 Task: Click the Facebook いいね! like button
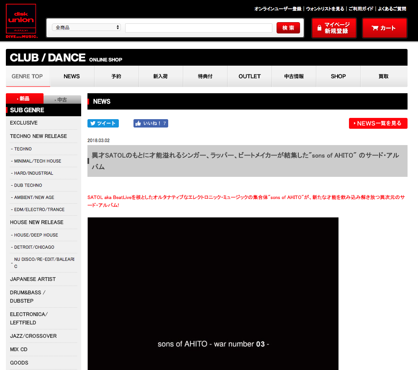coord(151,123)
